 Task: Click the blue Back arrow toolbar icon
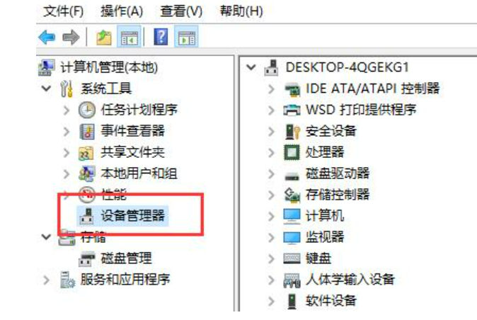click(x=47, y=38)
